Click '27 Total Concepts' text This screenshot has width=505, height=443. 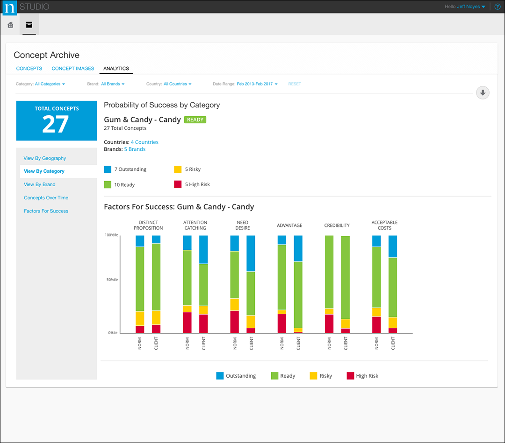click(125, 128)
